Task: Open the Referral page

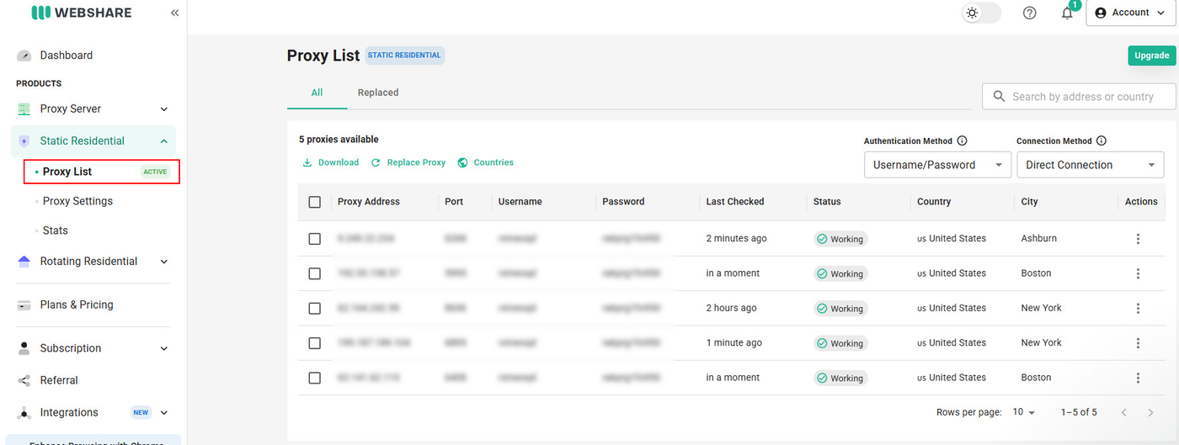Action: point(59,380)
